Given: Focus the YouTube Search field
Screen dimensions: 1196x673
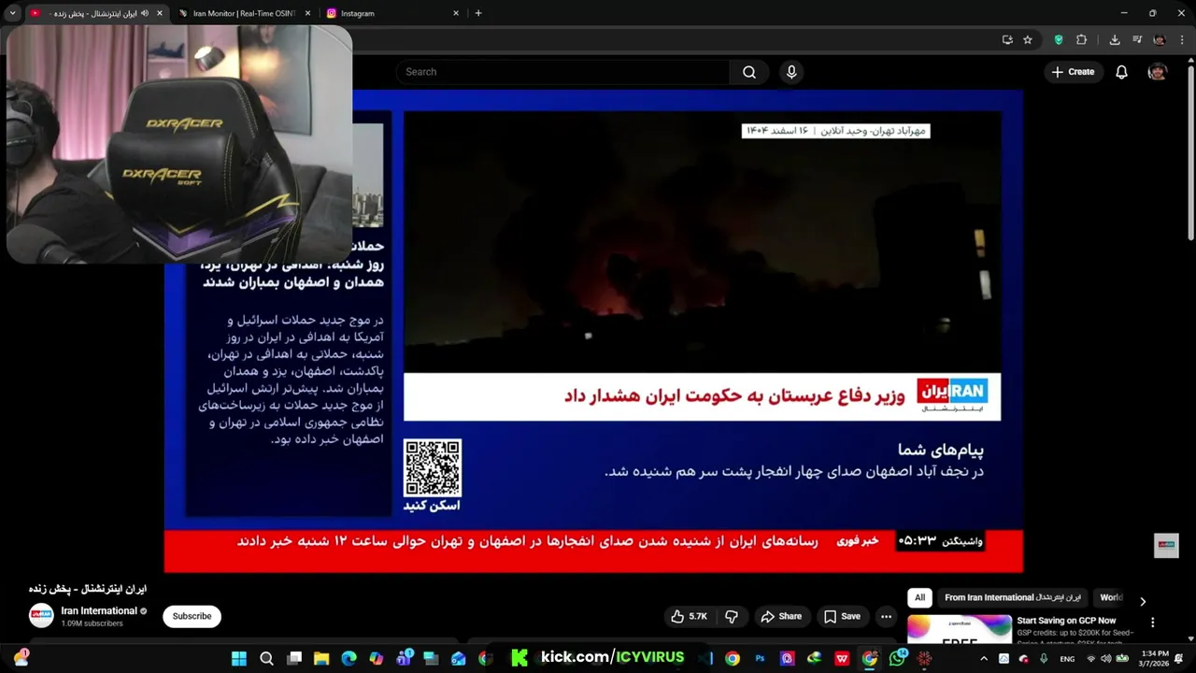Looking at the screenshot, I should [x=562, y=72].
